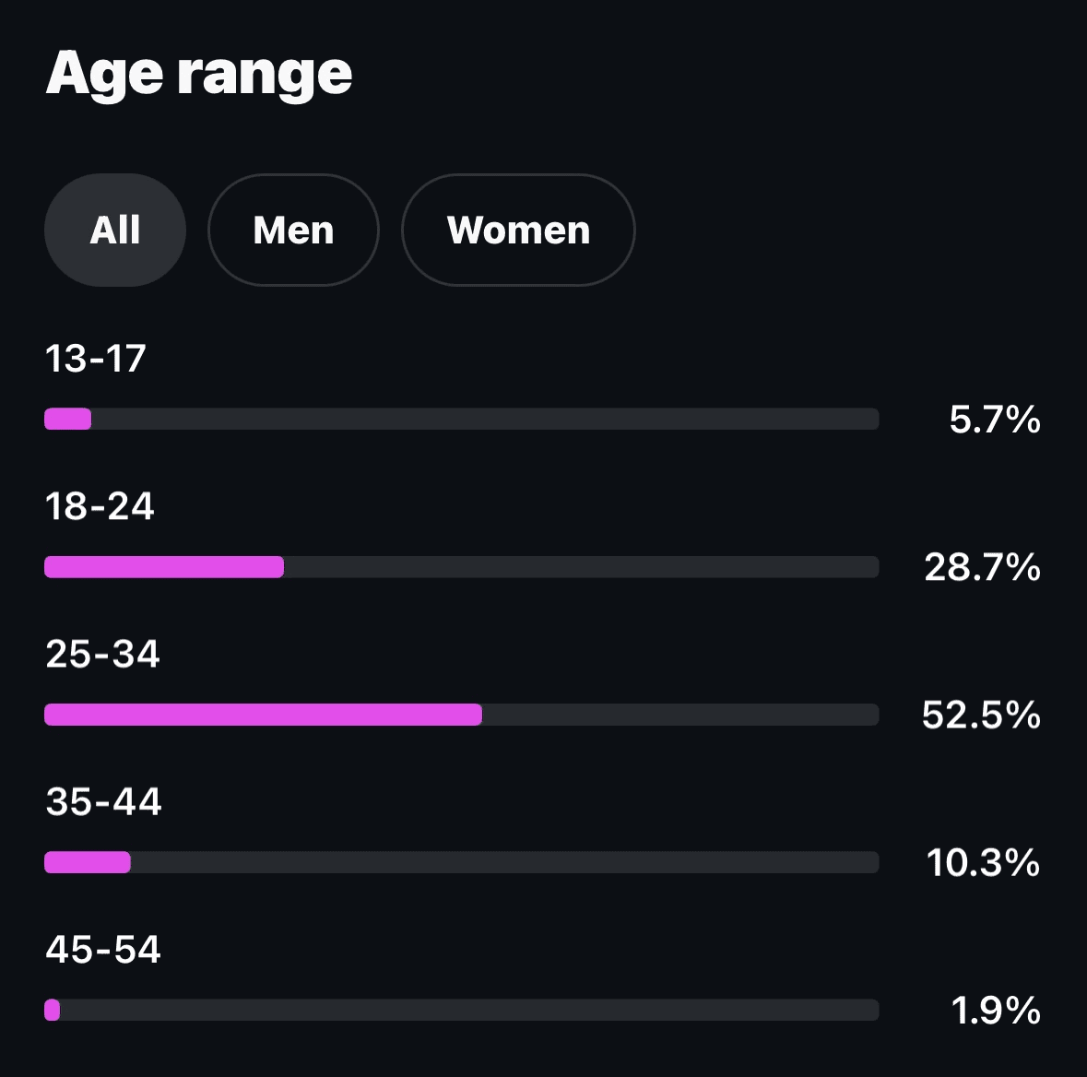Click the 10.3% value for 35-44
Image resolution: width=1087 pixels, height=1077 pixels.
coord(981,863)
